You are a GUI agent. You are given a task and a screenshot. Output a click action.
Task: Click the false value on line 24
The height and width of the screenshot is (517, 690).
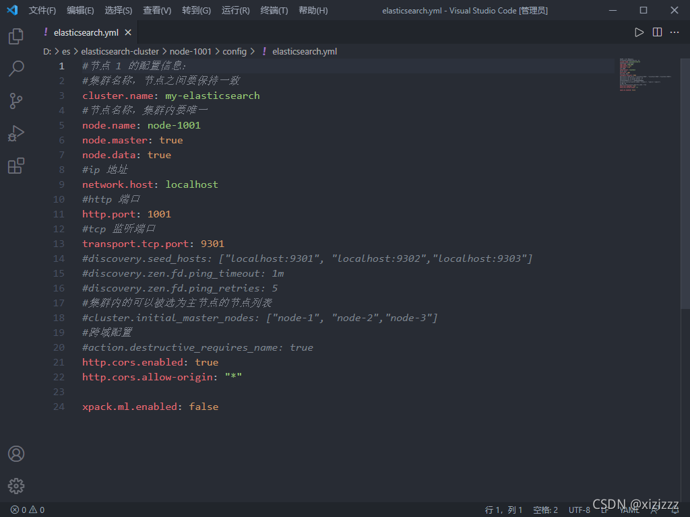click(x=203, y=407)
